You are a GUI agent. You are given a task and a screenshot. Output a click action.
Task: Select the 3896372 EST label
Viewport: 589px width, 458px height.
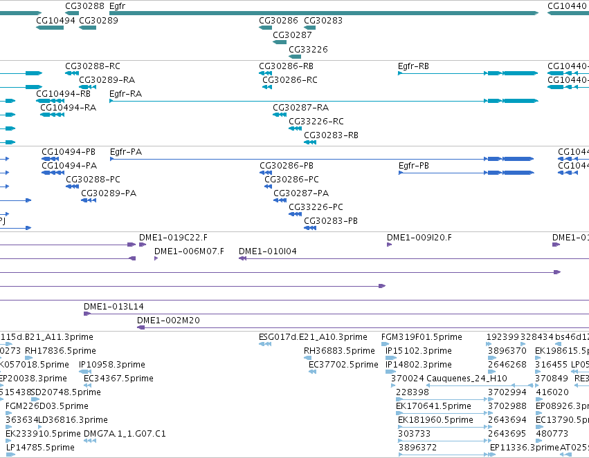point(418,448)
